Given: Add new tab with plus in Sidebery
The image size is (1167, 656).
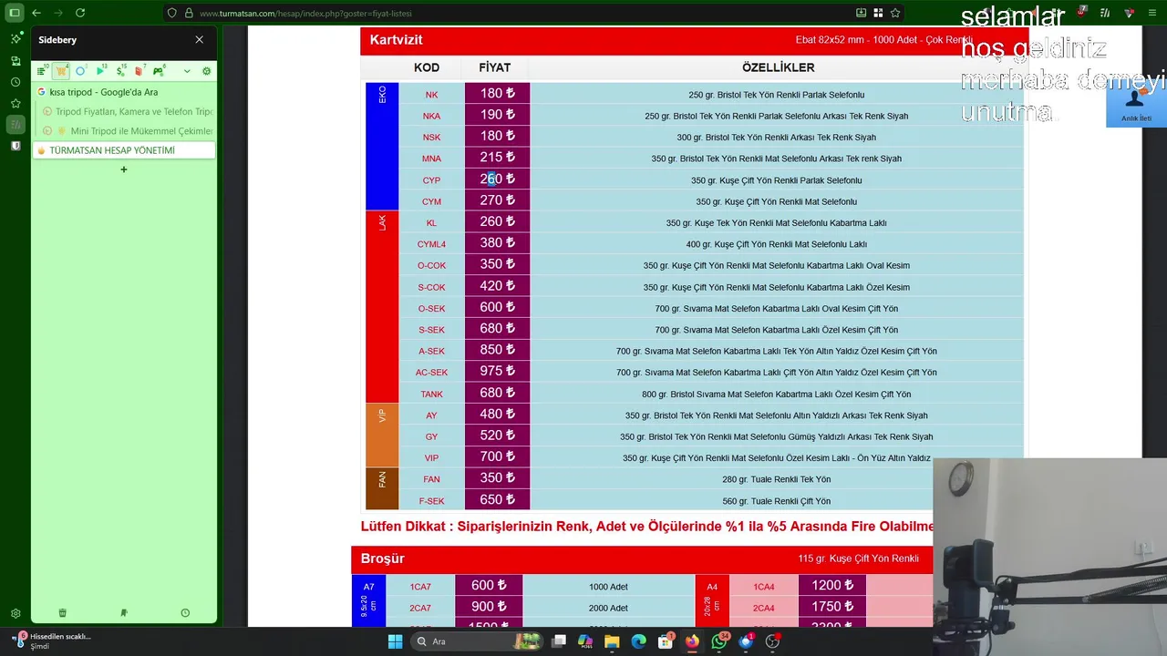Looking at the screenshot, I should (124, 169).
